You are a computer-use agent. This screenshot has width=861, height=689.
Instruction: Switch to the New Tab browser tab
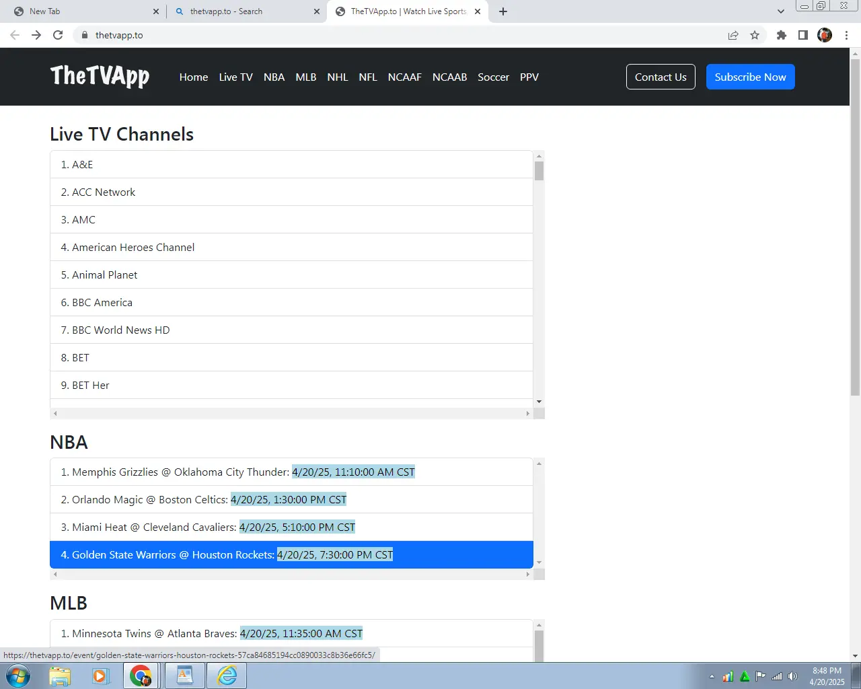84,11
